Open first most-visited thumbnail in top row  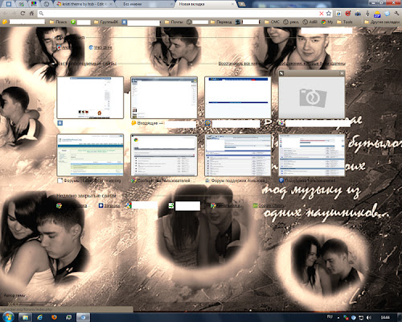[x=90, y=97]
